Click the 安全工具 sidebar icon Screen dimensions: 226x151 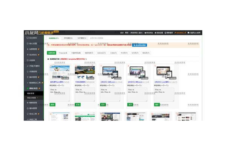pos(26,113)
